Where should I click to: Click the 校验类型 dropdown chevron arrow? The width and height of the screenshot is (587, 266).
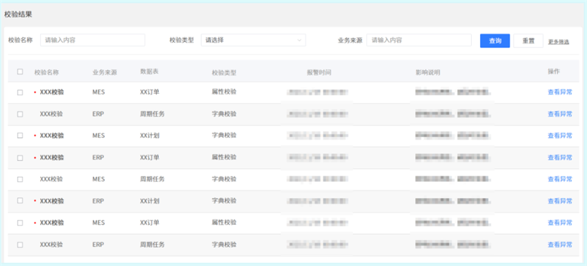pyautogui.click(x=299, y=41)
